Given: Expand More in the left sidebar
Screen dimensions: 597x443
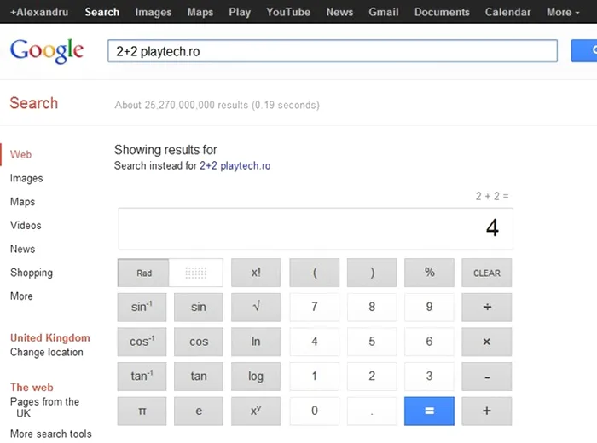Looking at the screenshot, I should tap(21, 296).
